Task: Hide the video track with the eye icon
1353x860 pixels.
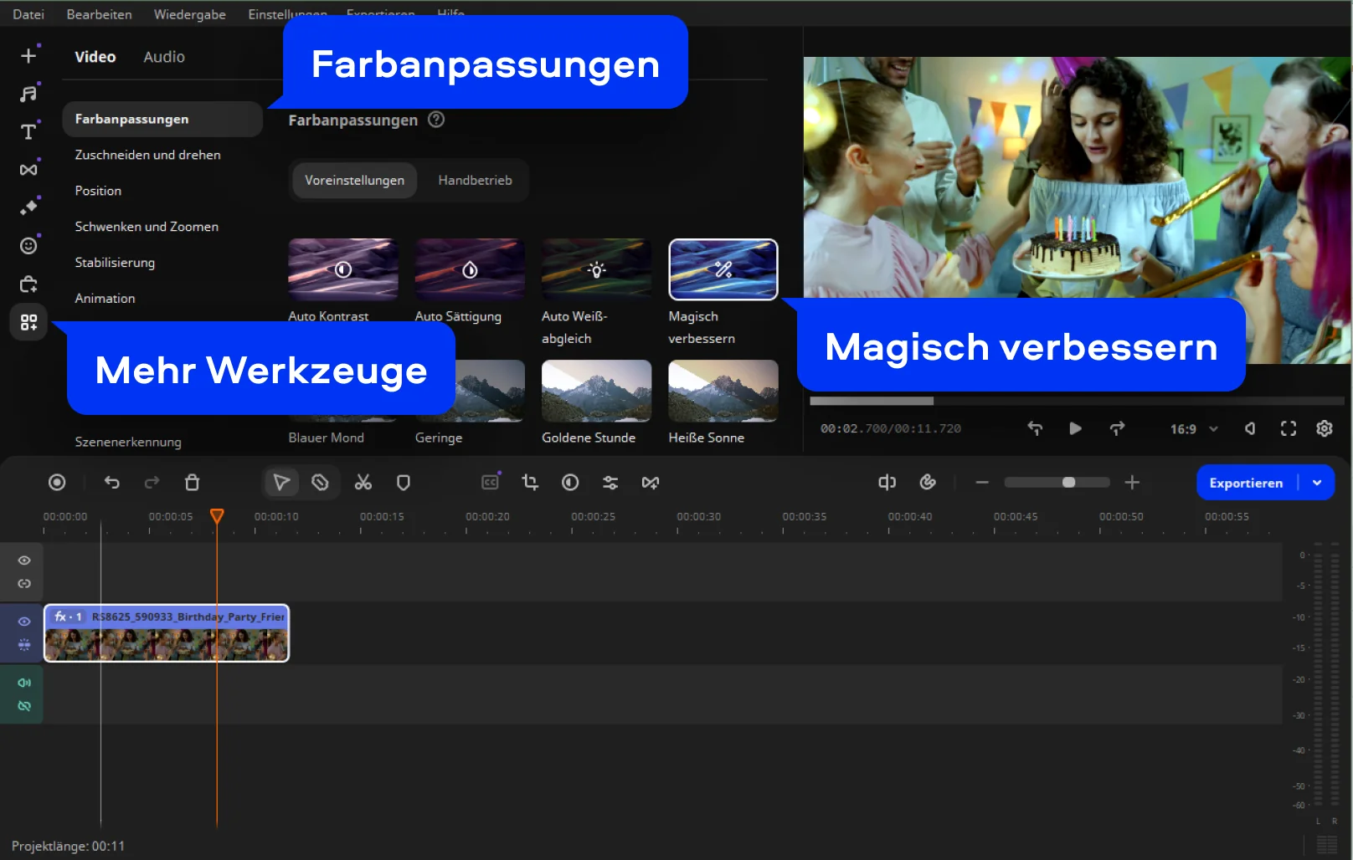Action: click(x=24, y=622)
